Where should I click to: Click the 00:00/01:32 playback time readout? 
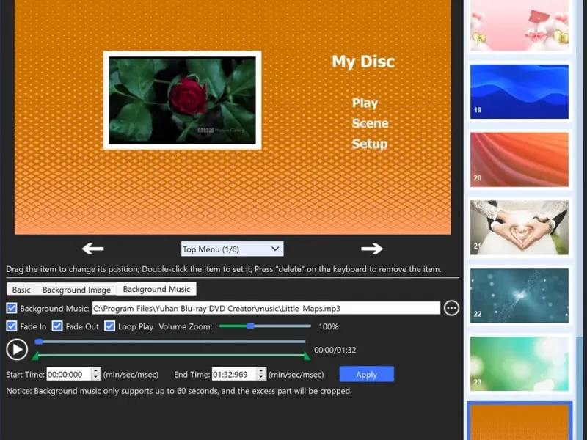pos(335,351)
